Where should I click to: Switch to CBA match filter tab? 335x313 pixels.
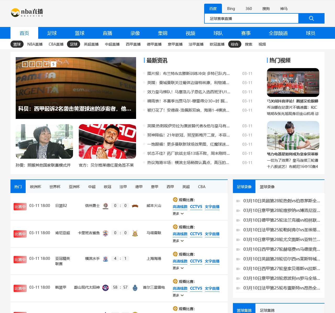click(202, 187)
